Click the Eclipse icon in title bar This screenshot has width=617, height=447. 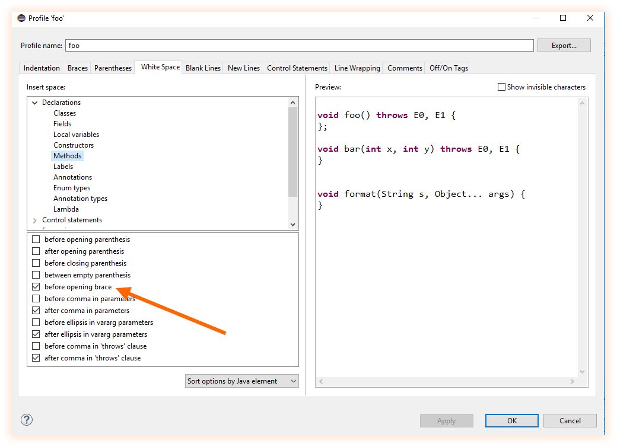tap(21, 18)
